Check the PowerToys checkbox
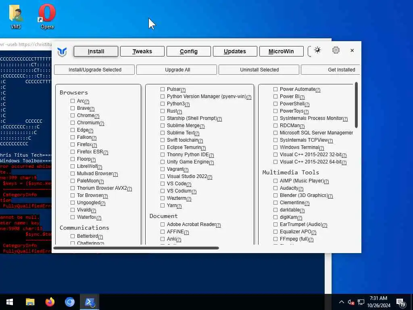The height and width of the screenshot is (310, 413). pyautogui.click(x=275, y=111)
